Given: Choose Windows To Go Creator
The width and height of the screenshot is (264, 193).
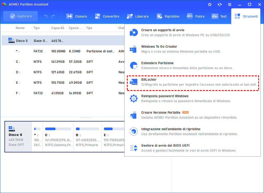Looking at the screenshot, I should coord(192,49).
